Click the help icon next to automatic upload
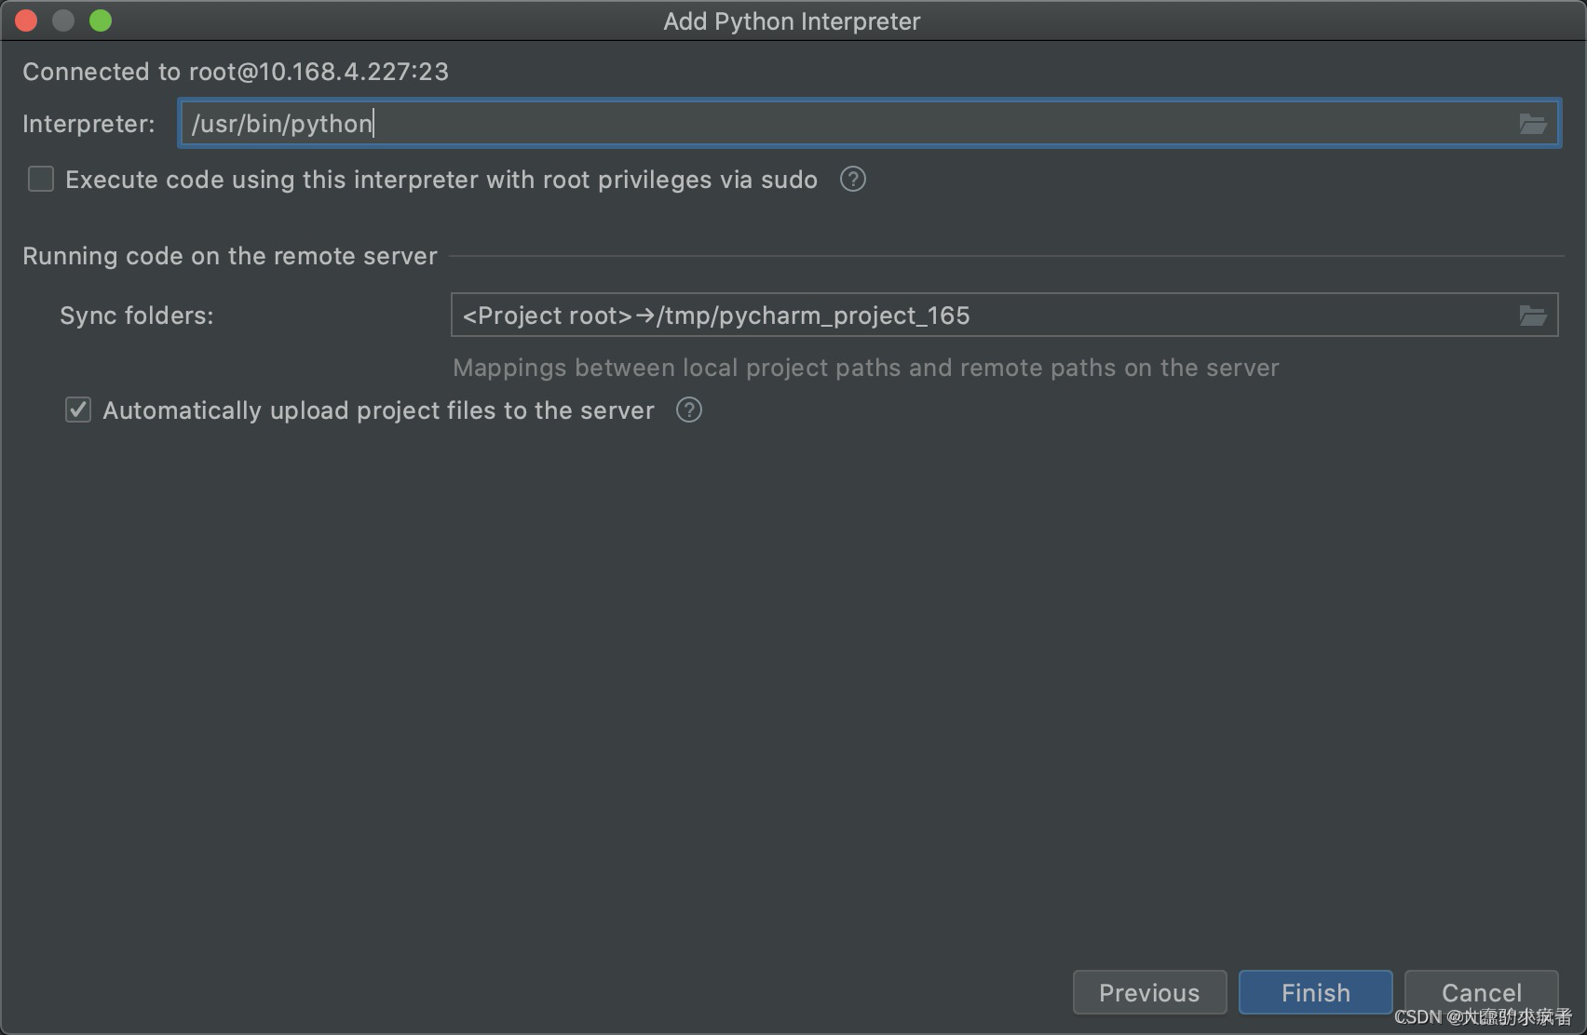This screenshot has height=1035, width=1587. tap(688, 410)
